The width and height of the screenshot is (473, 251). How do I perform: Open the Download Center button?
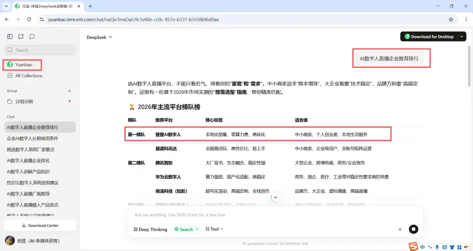(x=40, y=225)
